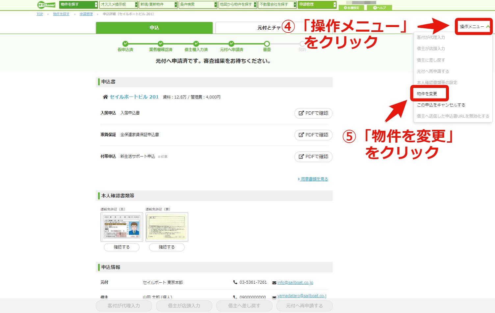Select 物件を変更 from the operation menu
The image size is (495, 313).
(x=427, y=94)
